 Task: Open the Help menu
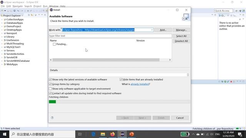point(63,6)
